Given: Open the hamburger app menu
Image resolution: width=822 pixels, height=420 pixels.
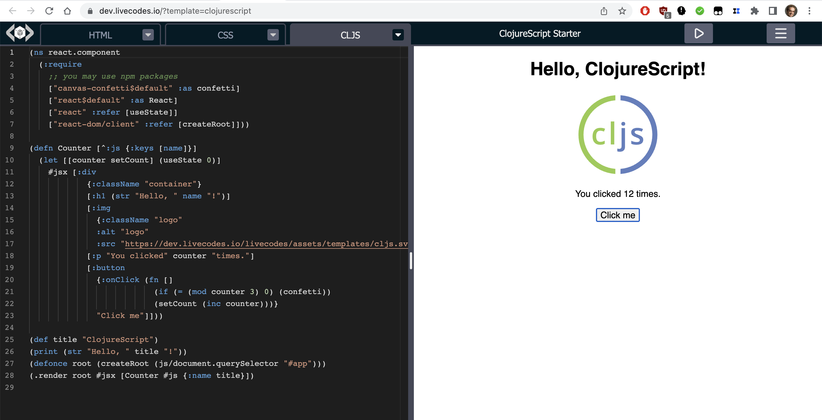Looking at the screenshot, I should pos(781,33).
